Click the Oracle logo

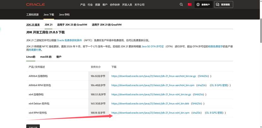pyautogui.click(x=35, y=4)
